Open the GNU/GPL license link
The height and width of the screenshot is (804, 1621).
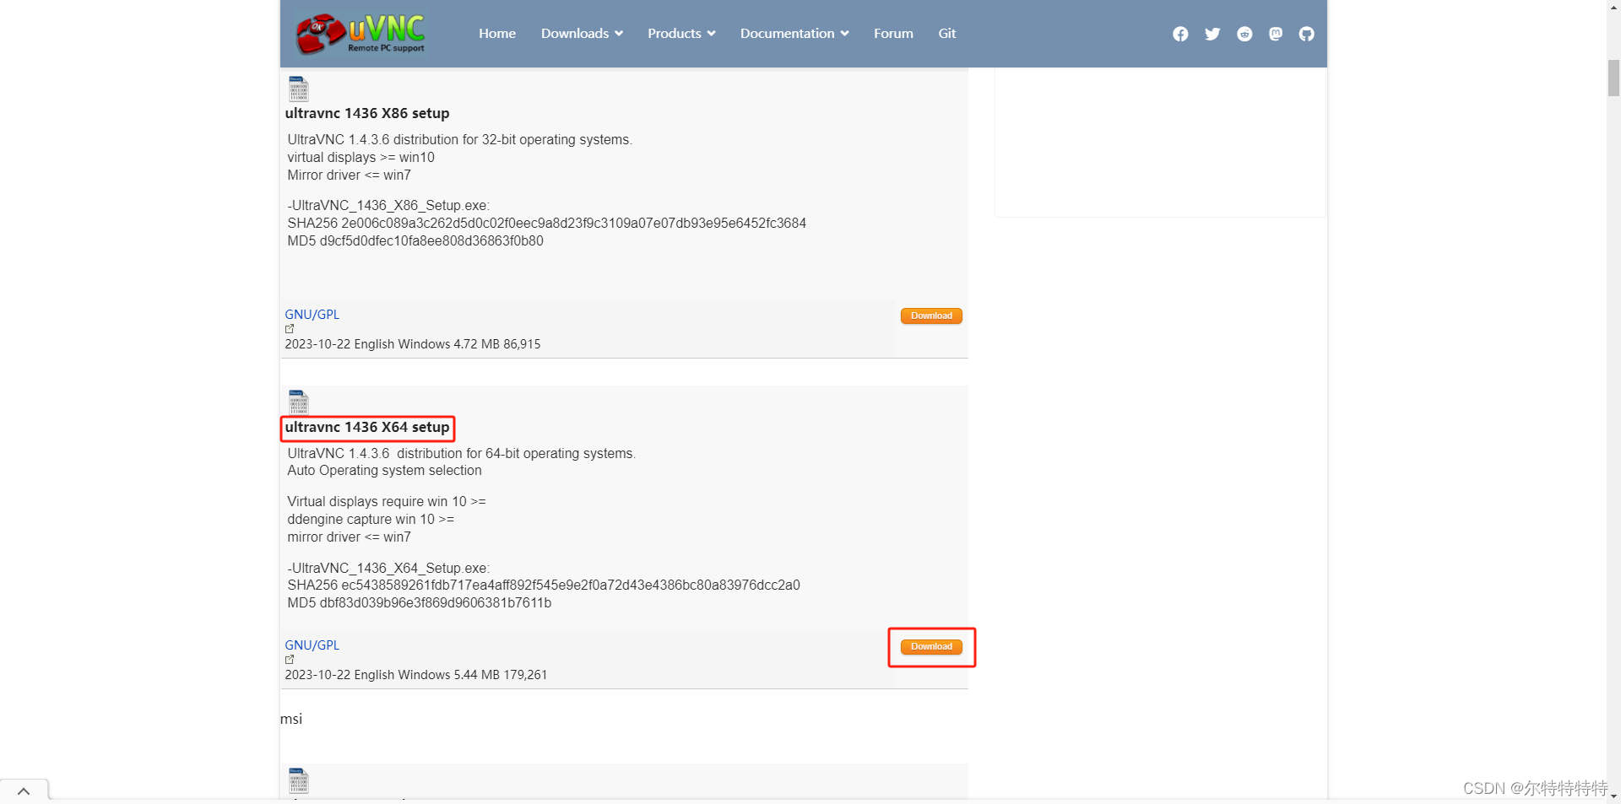tap(312, 314)
